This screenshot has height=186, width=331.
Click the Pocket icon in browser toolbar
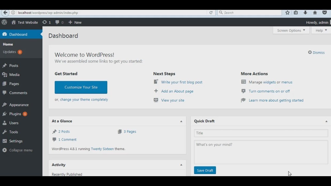point(325,13)
